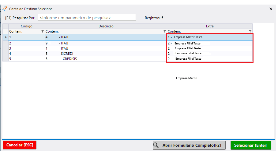Click the row header of SICREDI row
The width and height of the screenshot is (278, 154).
[x=6, y=54]
